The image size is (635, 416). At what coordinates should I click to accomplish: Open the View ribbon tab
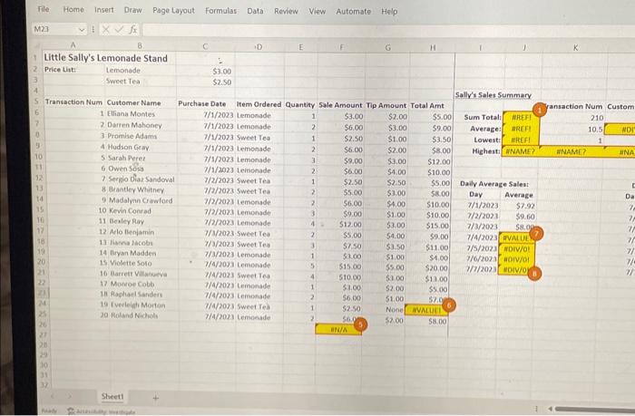coord(317,12)
